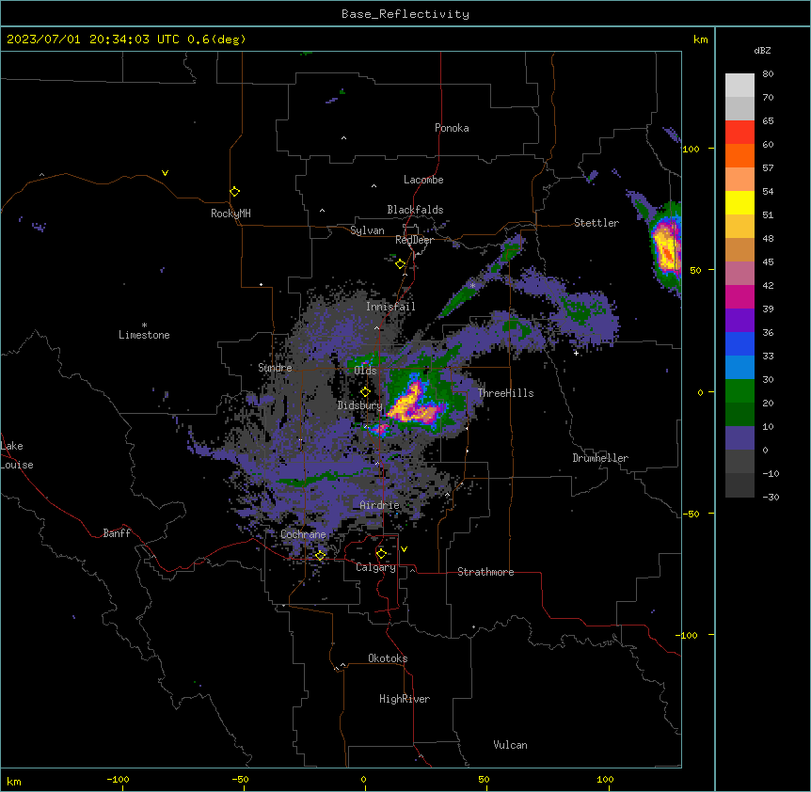
Task: Click the Stettler city label
Action: [x=596, y=223]
